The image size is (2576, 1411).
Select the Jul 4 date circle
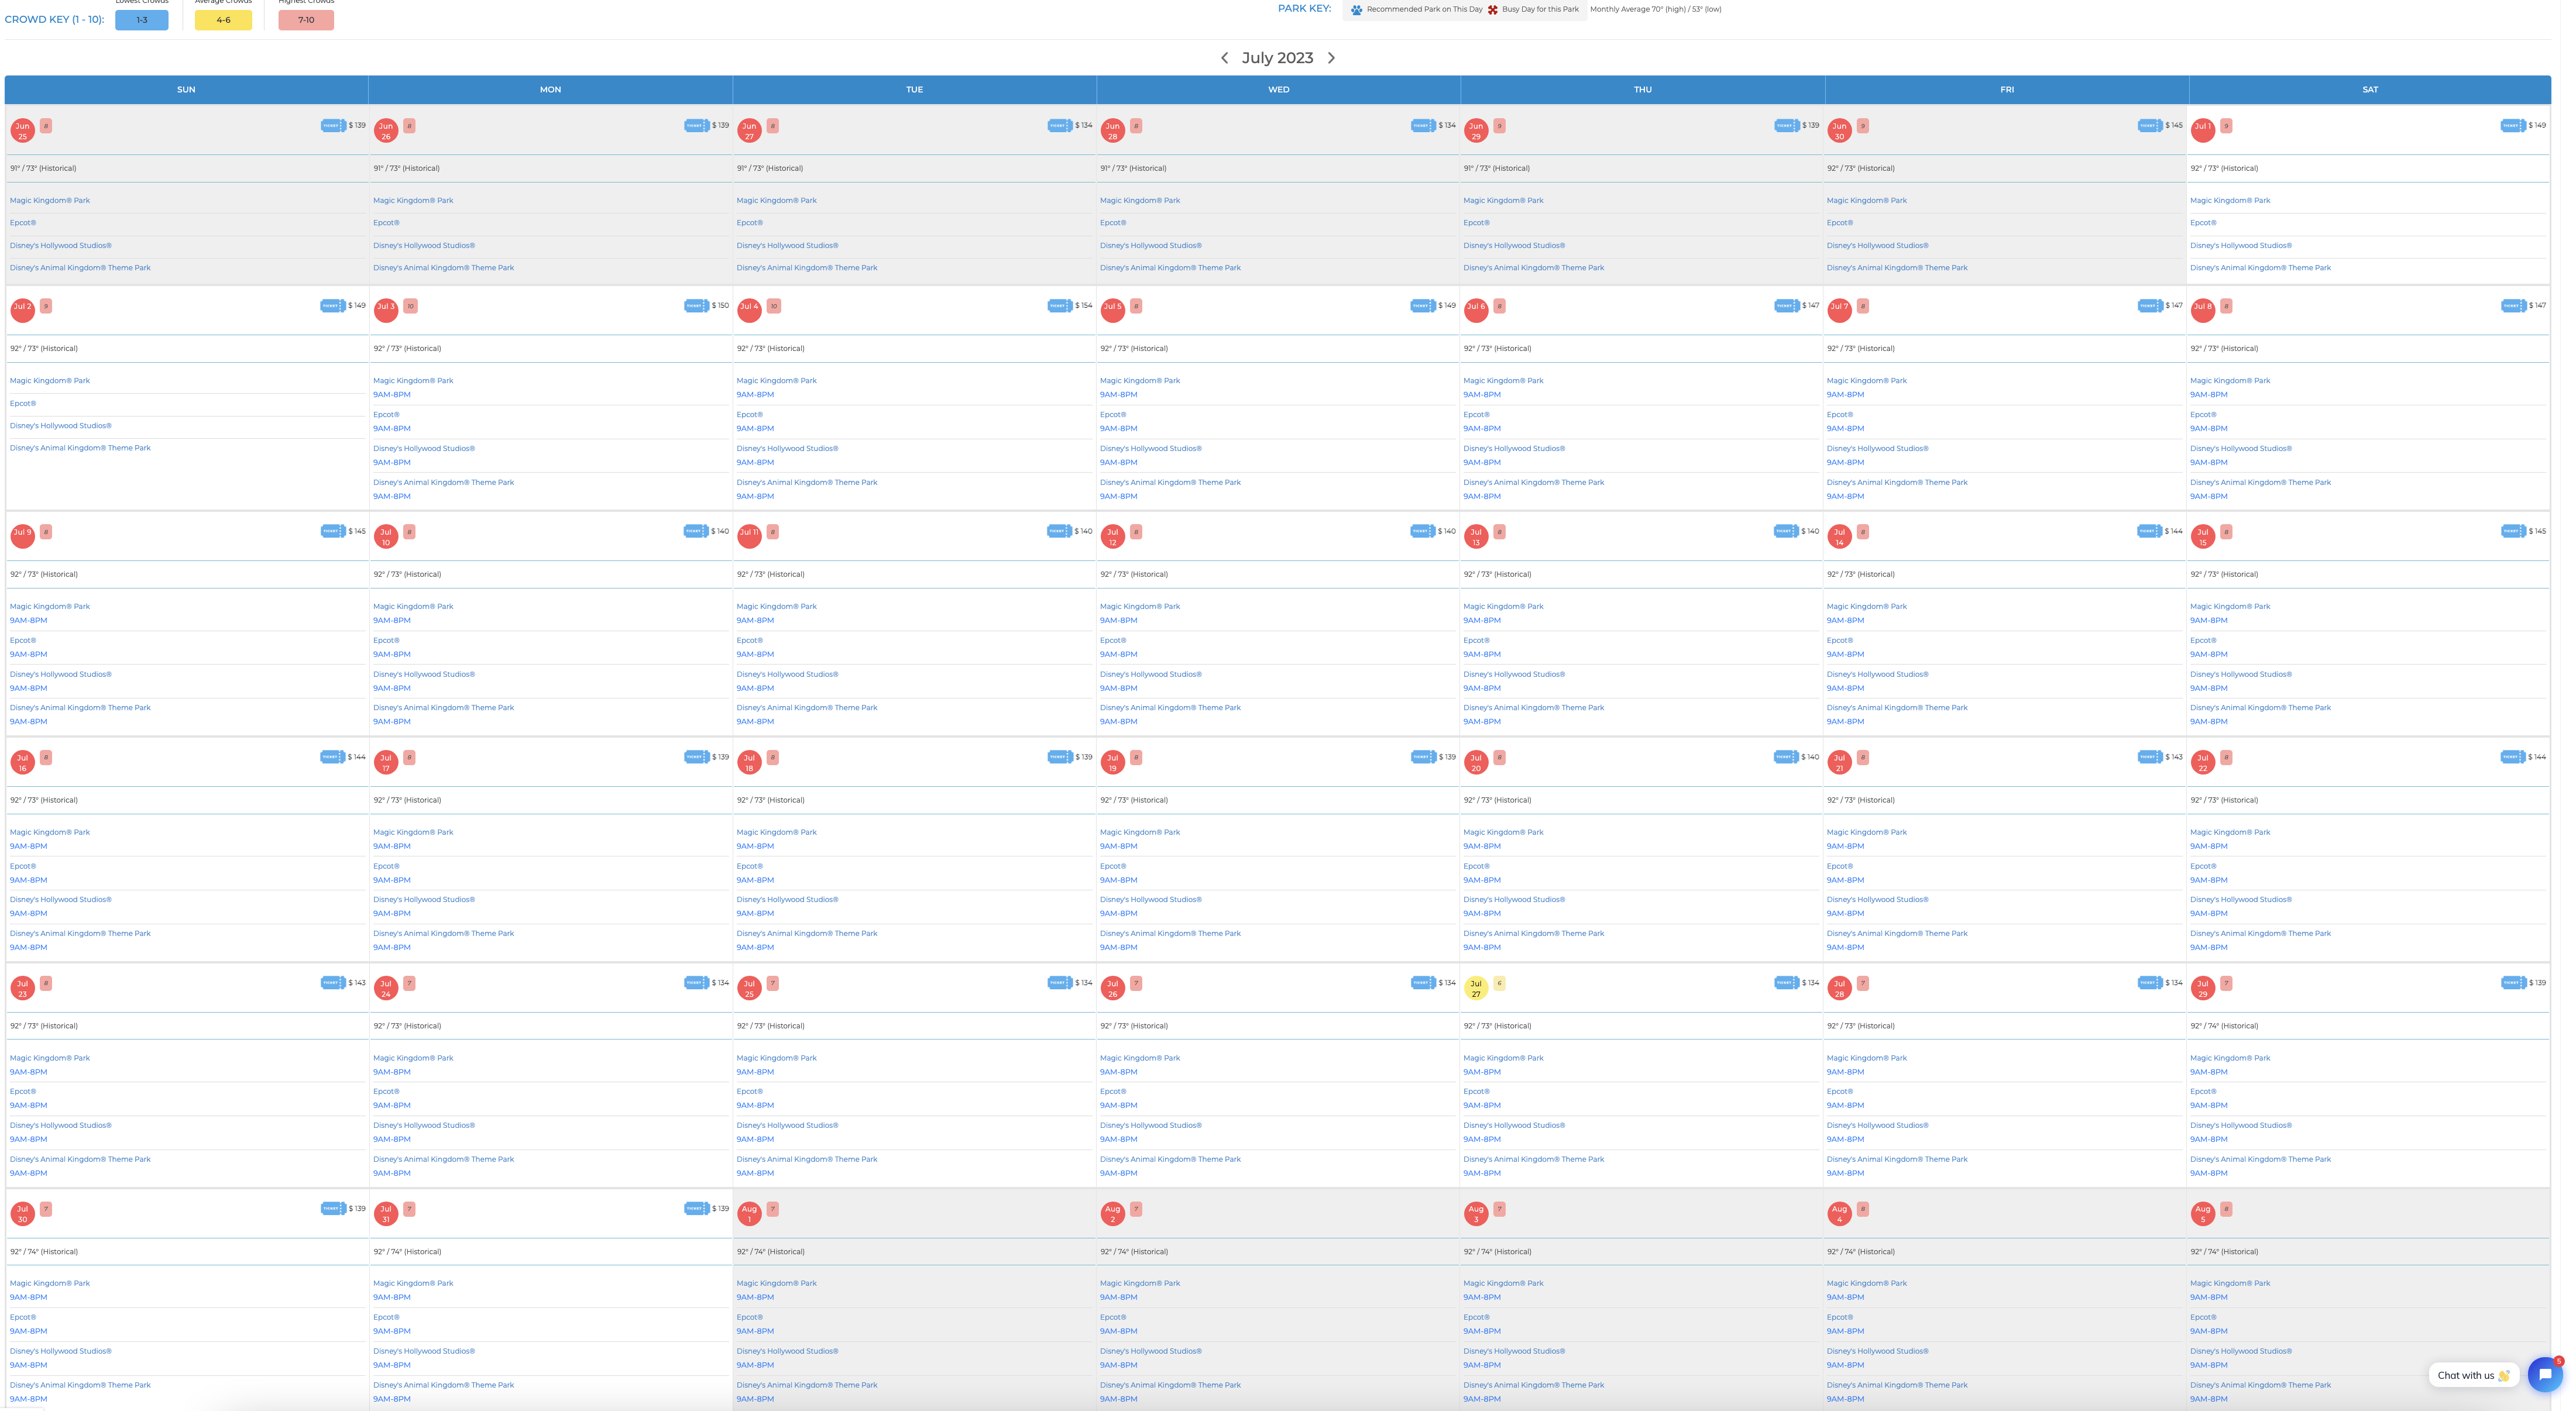(x=749, y=310)
